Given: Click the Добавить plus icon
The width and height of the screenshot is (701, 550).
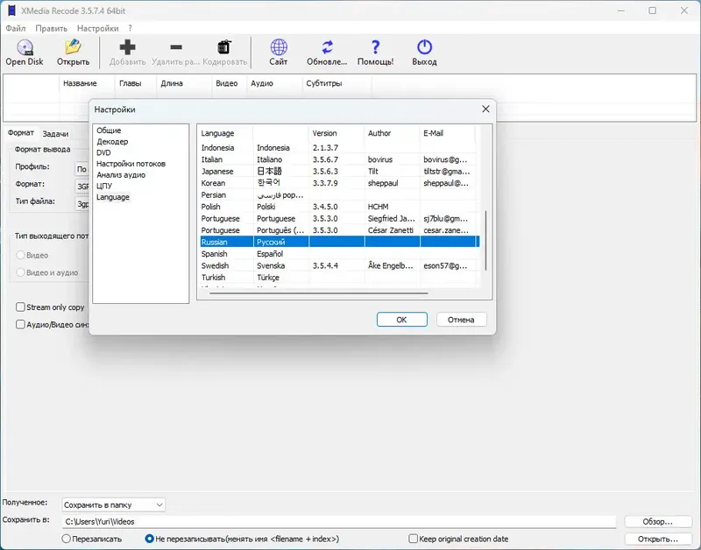Looking at the screenshot, I should [127, 47].
